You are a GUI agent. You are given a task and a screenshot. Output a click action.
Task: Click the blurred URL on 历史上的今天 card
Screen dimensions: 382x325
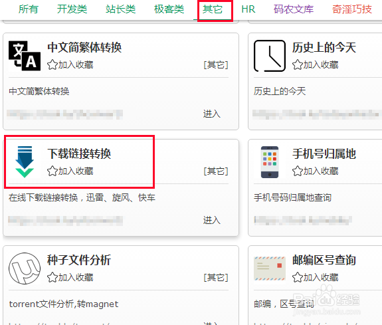(x=317, y=114)
